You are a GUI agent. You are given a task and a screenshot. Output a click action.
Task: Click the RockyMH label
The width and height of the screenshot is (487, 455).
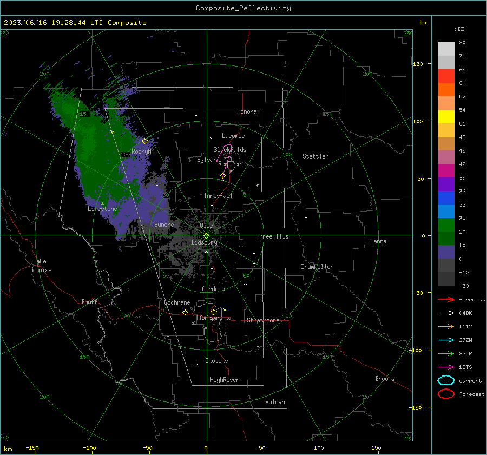143,151
